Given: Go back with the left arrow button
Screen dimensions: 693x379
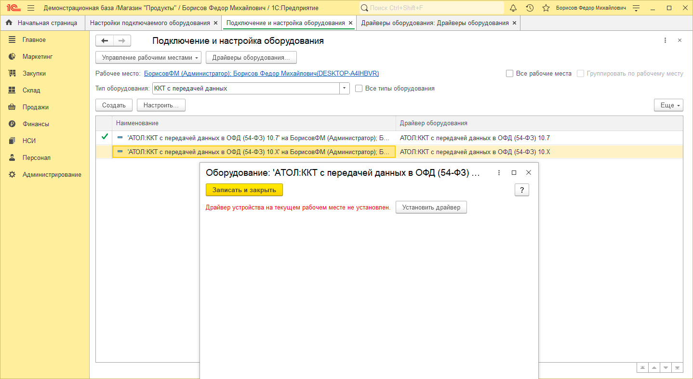Looking at the screenshot, I should pyautogui.click(x=105, y=41).
